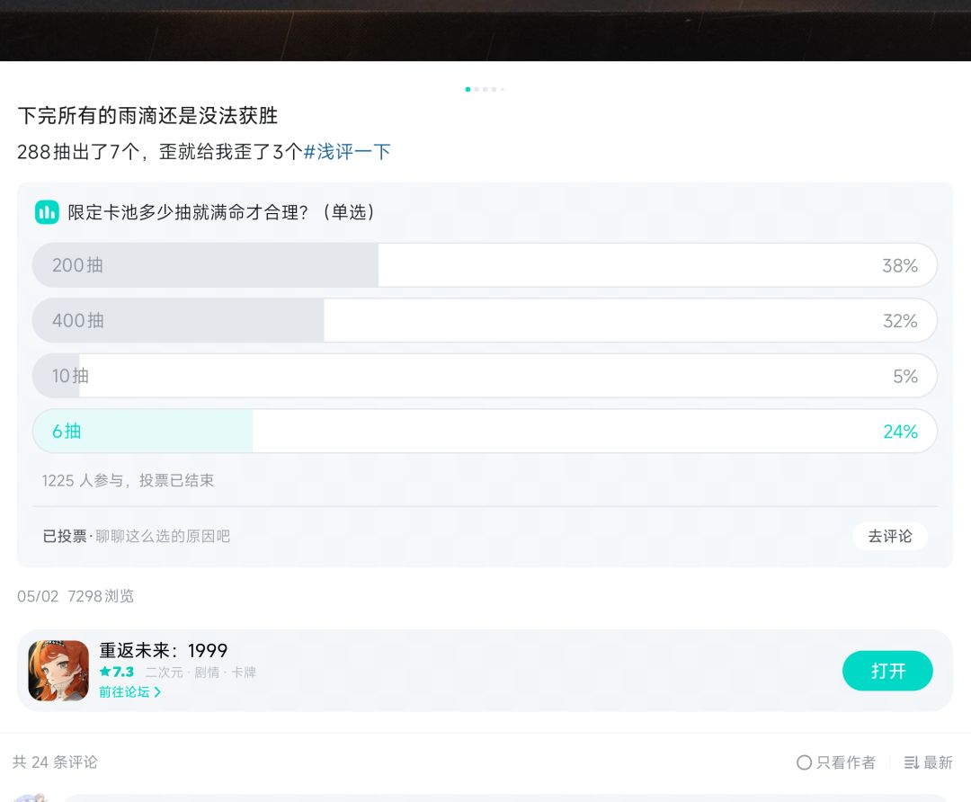Click the 共 24 条评论 comment count
The width and height of the screenshot is (971, 802).
click(x=55, y=762)
